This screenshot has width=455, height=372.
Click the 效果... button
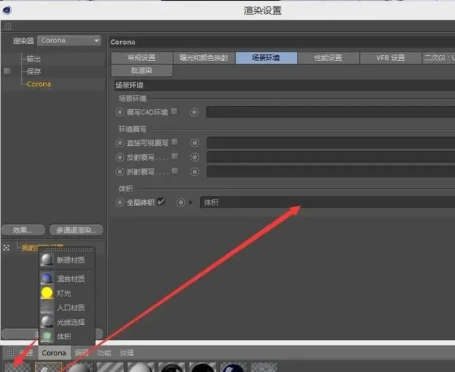(x=23, y=230)
